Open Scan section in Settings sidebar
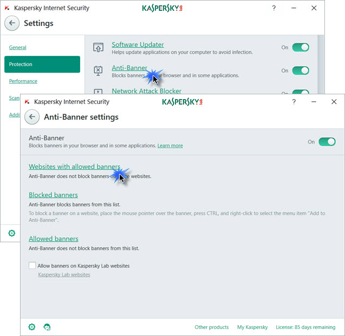This screenshot has width=345, height=336. click(14, 98)
